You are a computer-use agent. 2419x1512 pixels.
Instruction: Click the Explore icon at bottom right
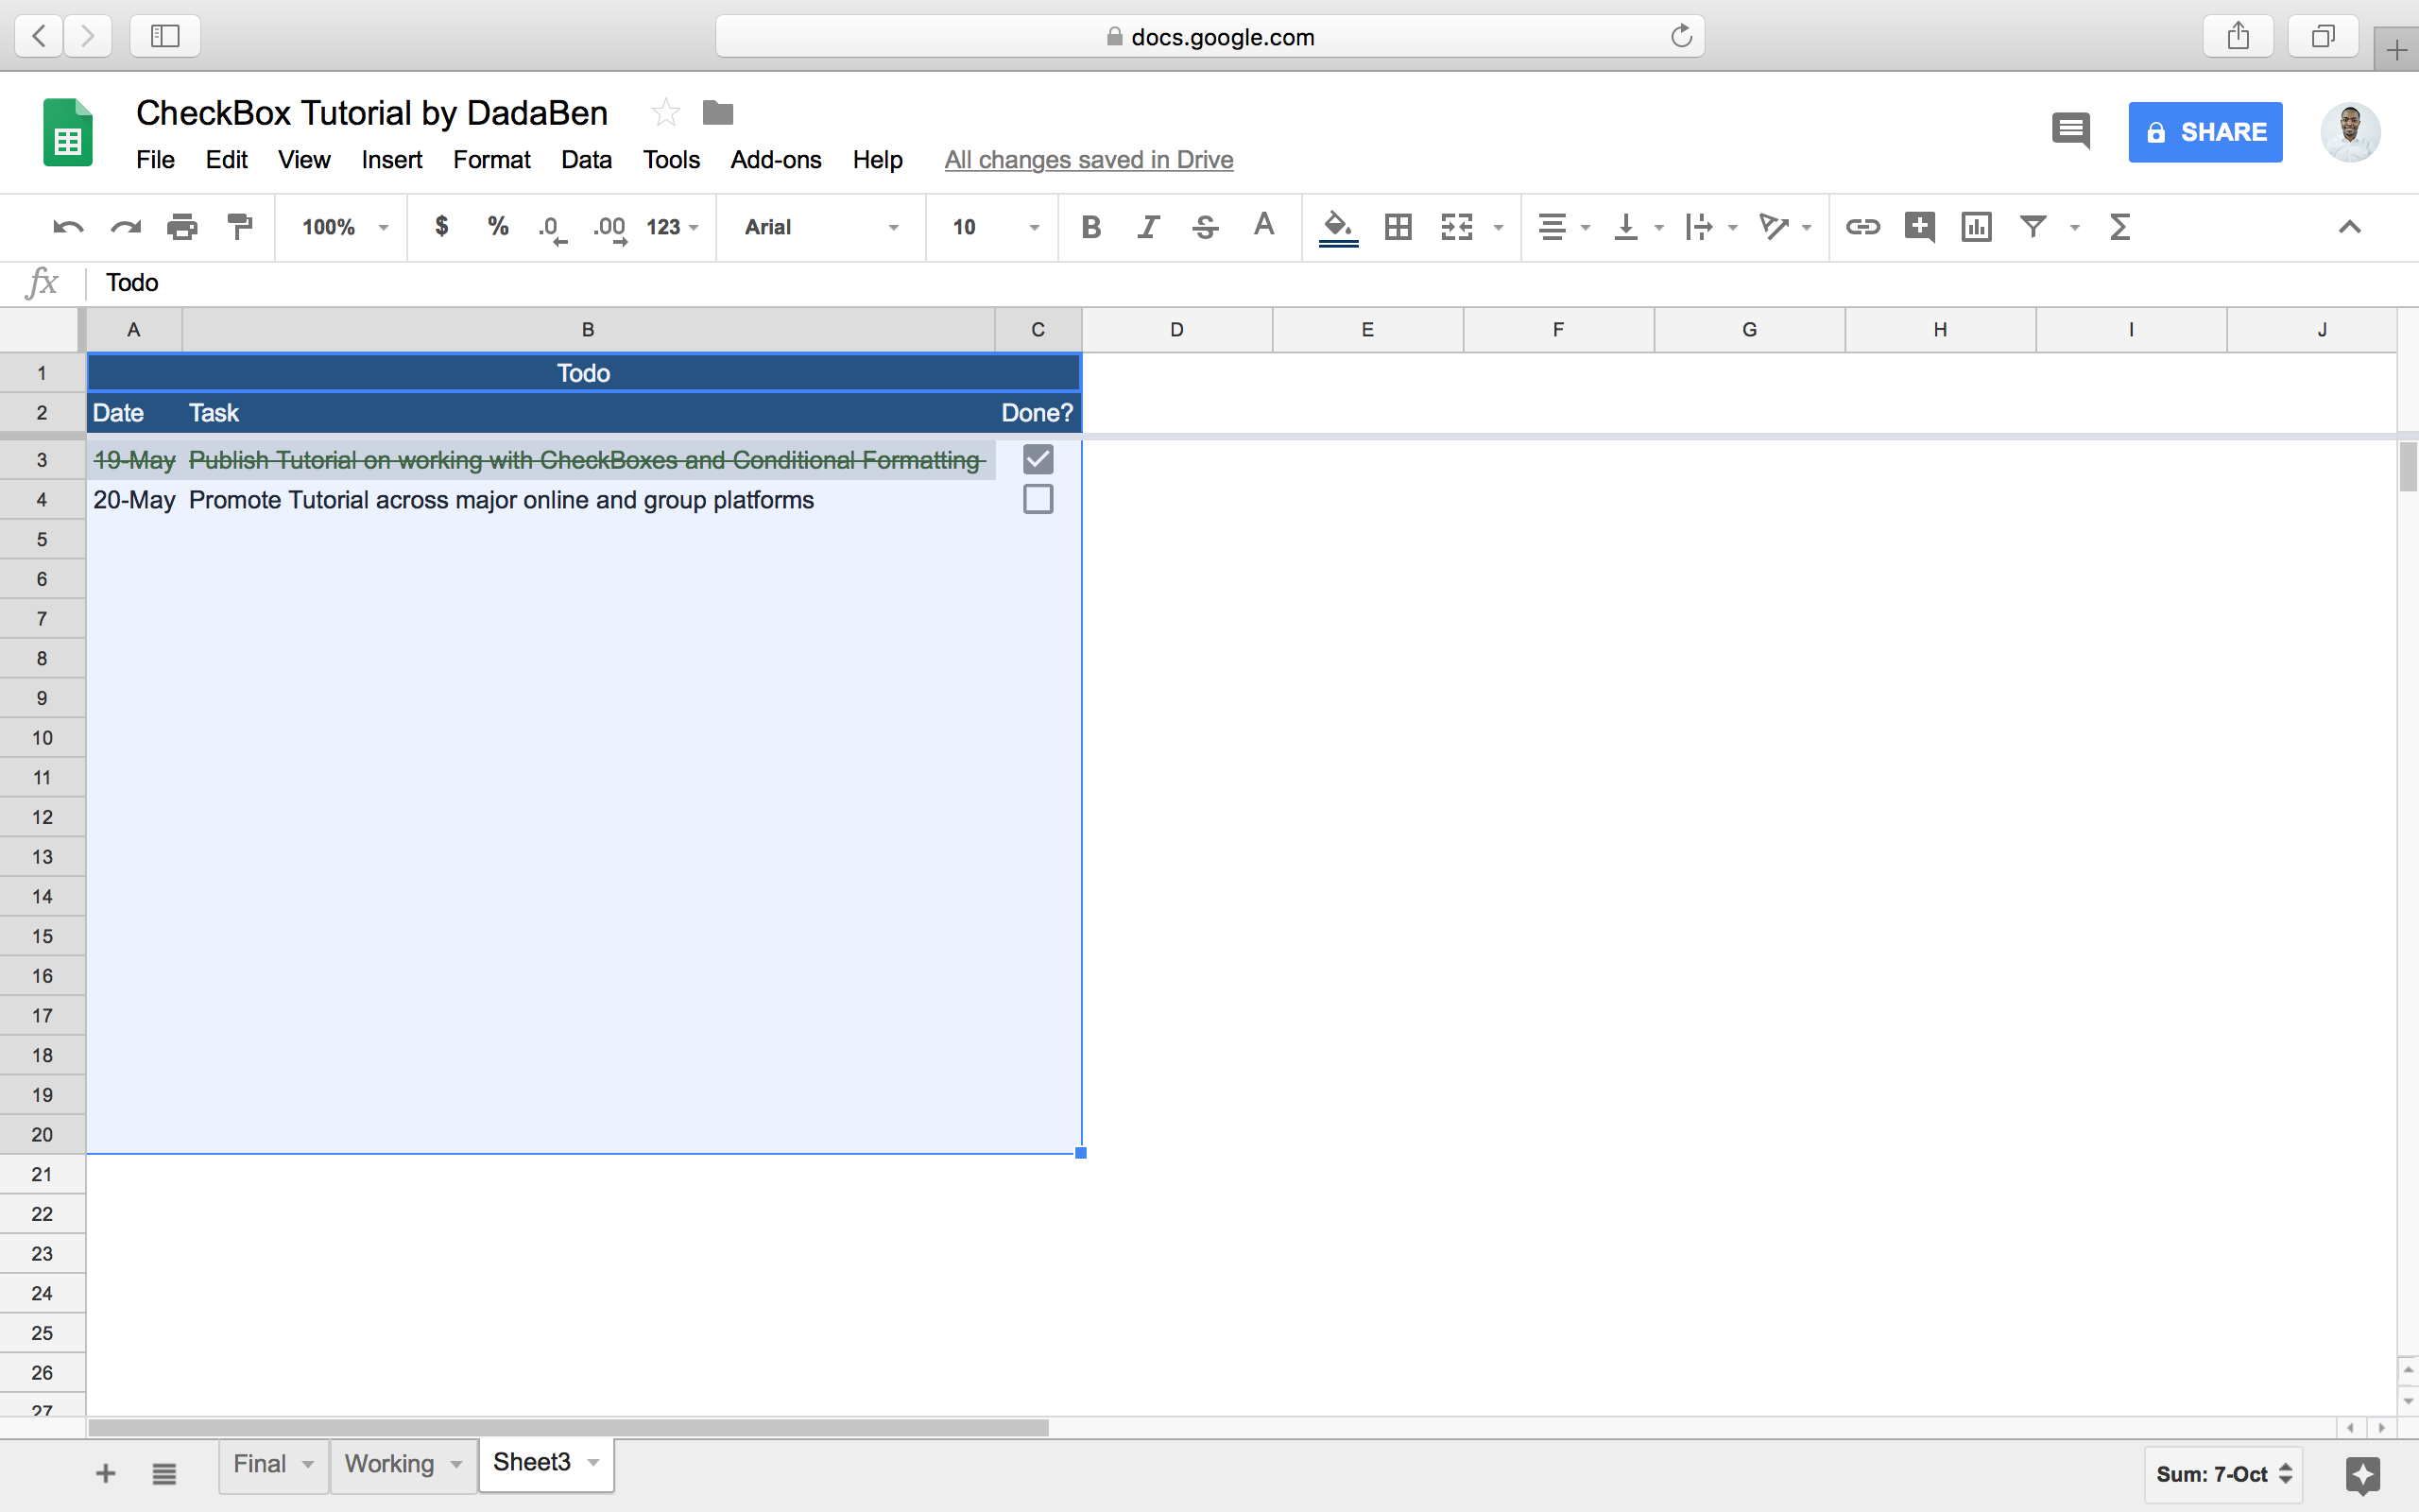pyautogui.click(x=2363, y=1474)
